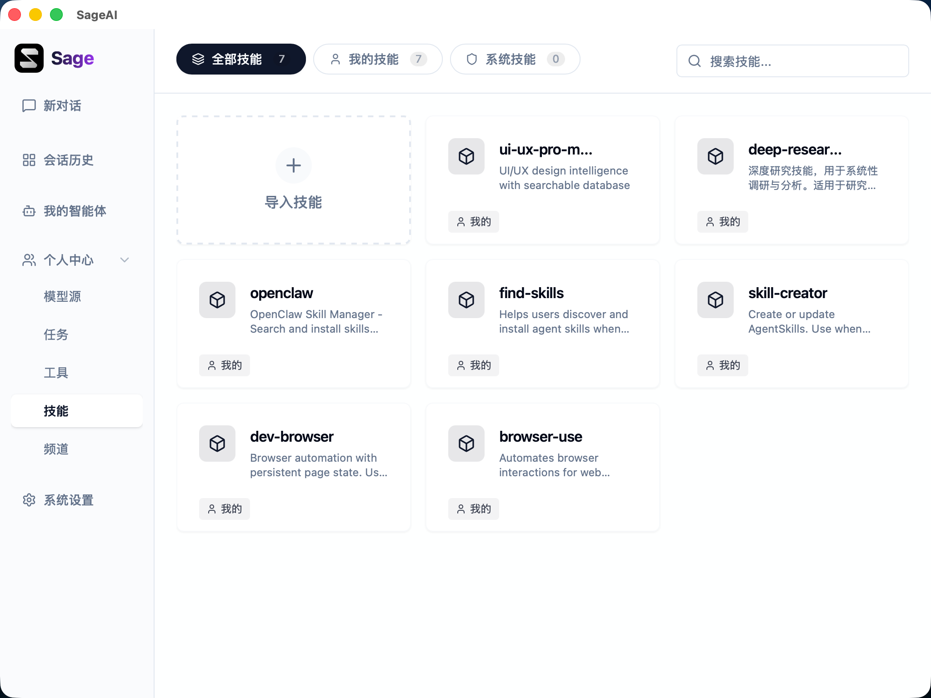Image resolution: width=931 pixels, height=698 pixels.
Task: Switch to 我的技能 tab
Action: 378,59
